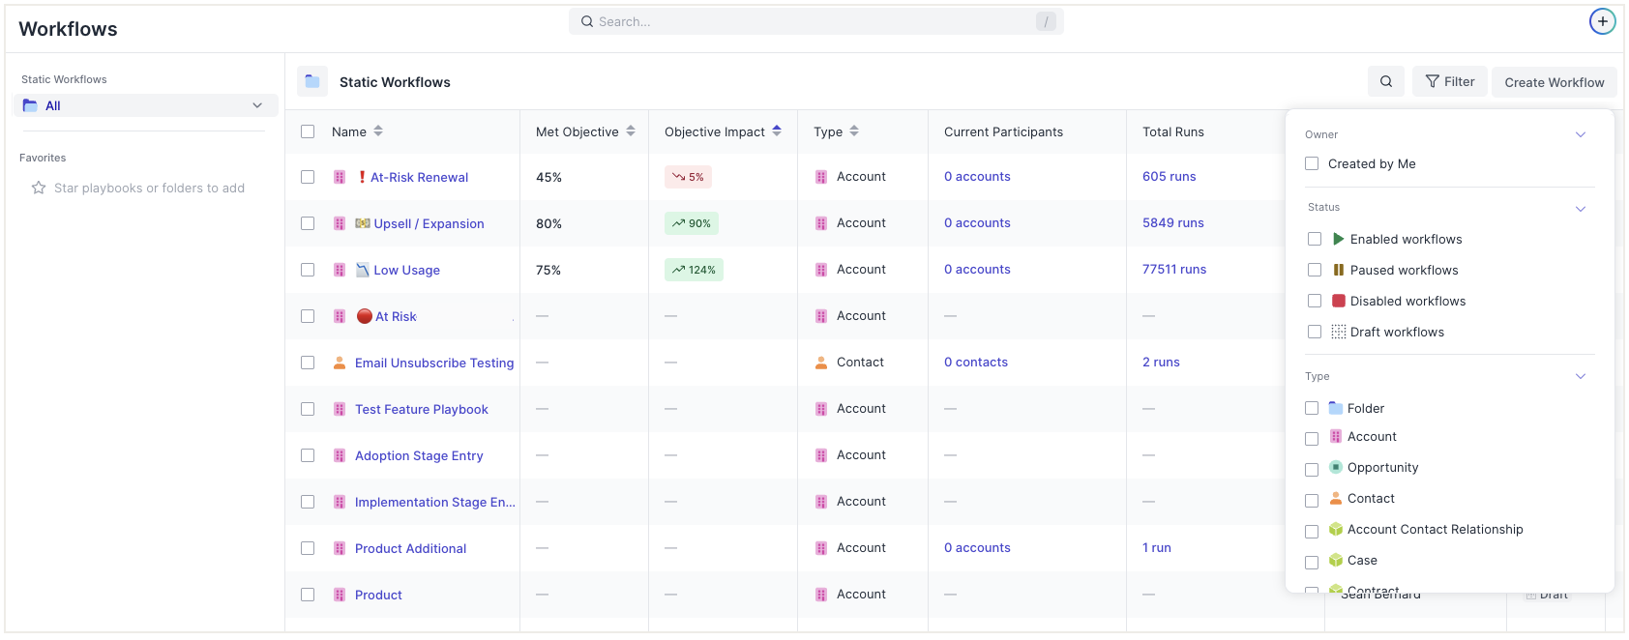Open the Filter menu button
1629x640 pixels.
tap(1449, 82)
